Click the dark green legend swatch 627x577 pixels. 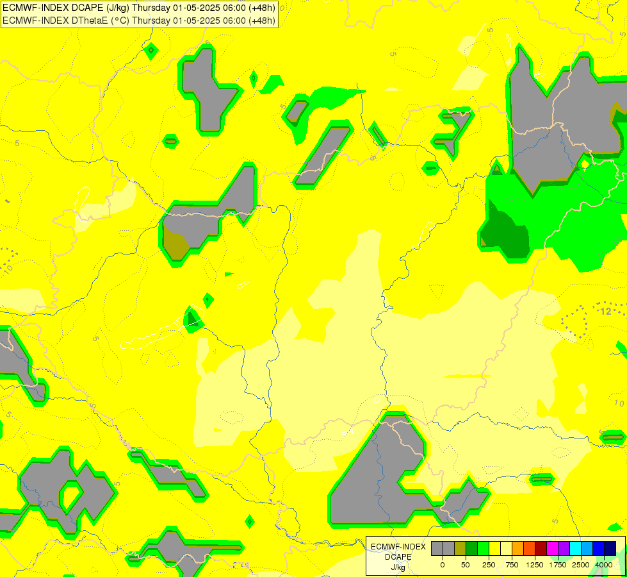(472, 549)
